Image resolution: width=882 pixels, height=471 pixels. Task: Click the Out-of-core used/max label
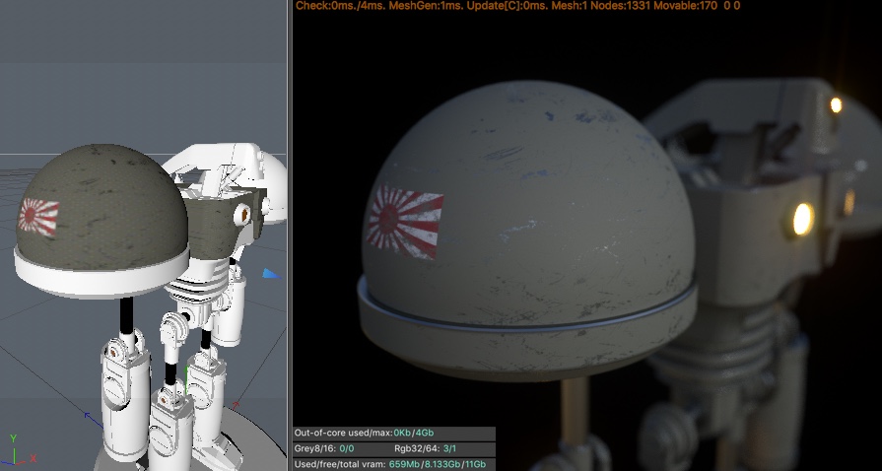(x=343, y=433)
